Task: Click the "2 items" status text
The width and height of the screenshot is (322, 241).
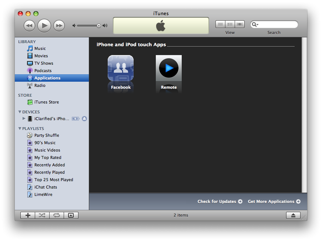Action: pos(181,215)
